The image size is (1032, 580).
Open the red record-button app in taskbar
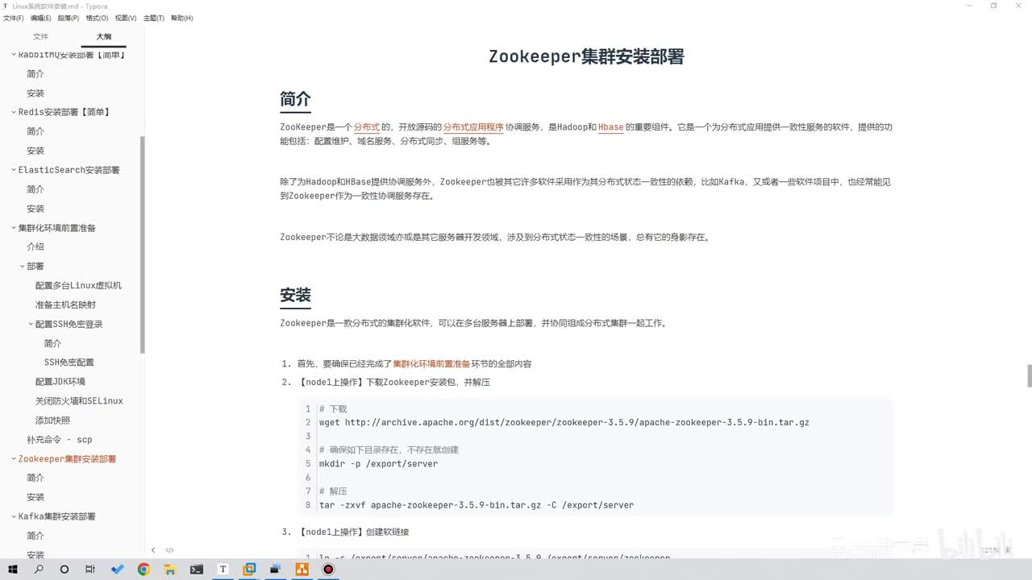coord(328,569)
